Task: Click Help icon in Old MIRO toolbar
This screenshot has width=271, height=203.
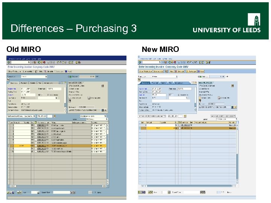Action: click(x=76, y=62)
